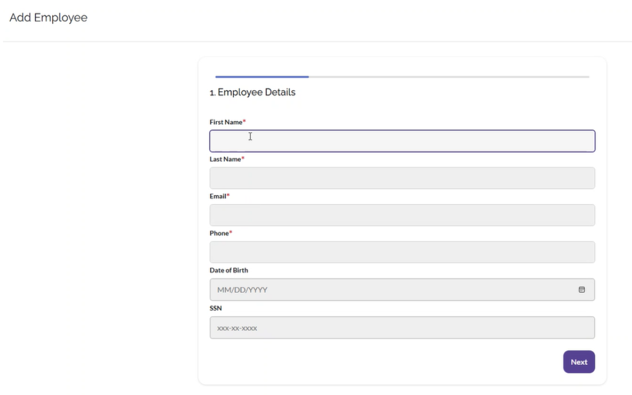Click the red asterisk beside Phone
Image resolution: width=632 pixels, height=395 pixels.
[x=231, y=232]
